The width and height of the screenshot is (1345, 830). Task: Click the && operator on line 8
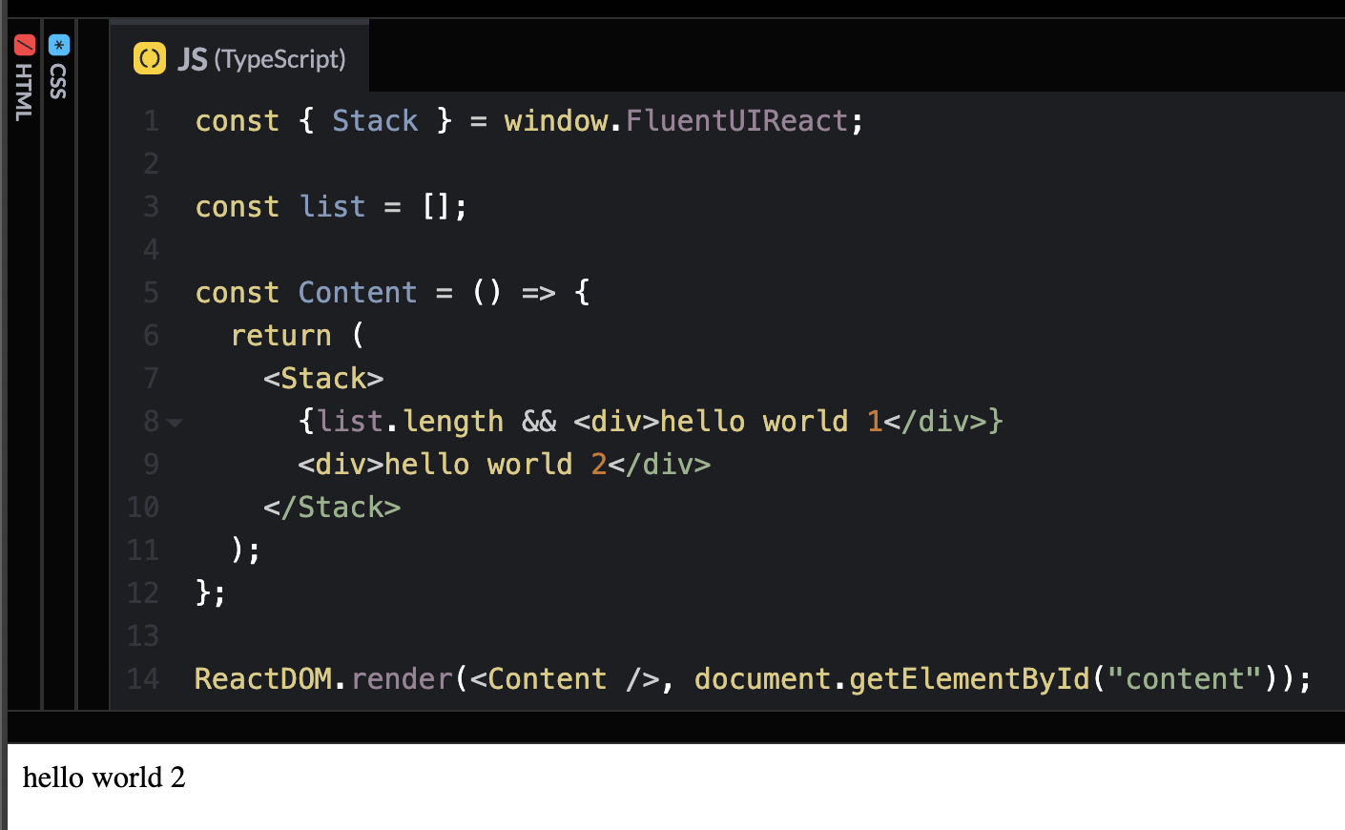point(539,421)
